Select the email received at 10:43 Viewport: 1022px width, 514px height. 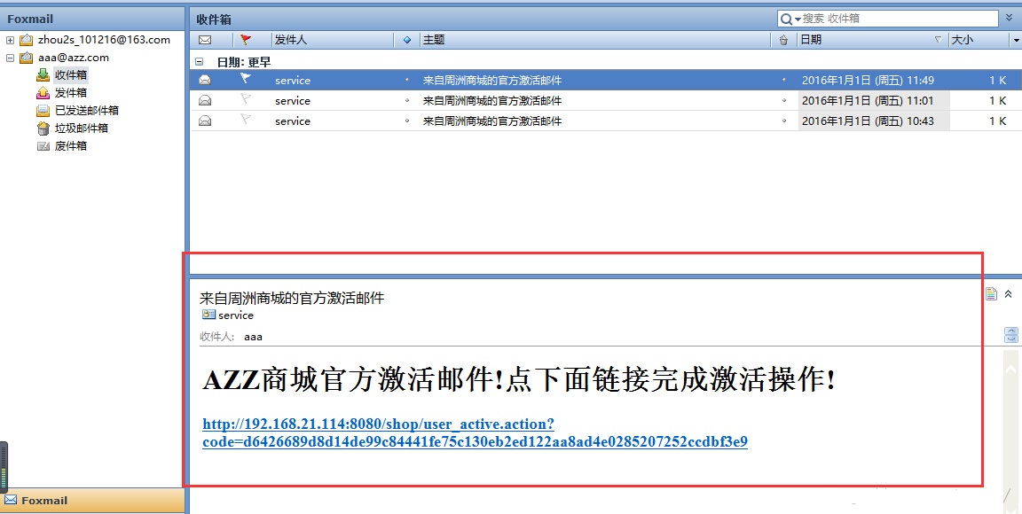pyautogui.click(x=606, y=121)
